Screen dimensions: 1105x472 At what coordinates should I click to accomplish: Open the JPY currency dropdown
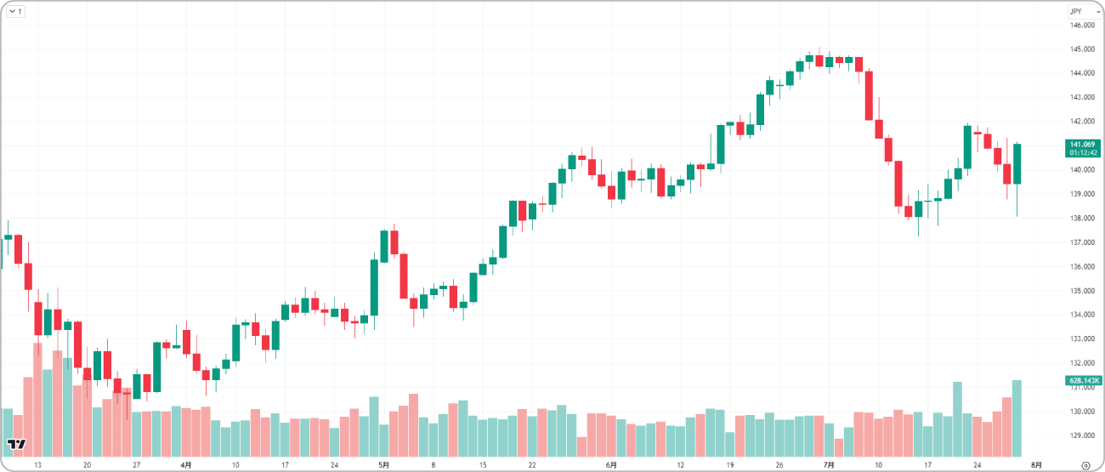point(1082,11)
